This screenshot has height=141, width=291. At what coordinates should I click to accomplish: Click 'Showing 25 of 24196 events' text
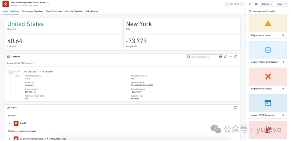tap(20, 63)
